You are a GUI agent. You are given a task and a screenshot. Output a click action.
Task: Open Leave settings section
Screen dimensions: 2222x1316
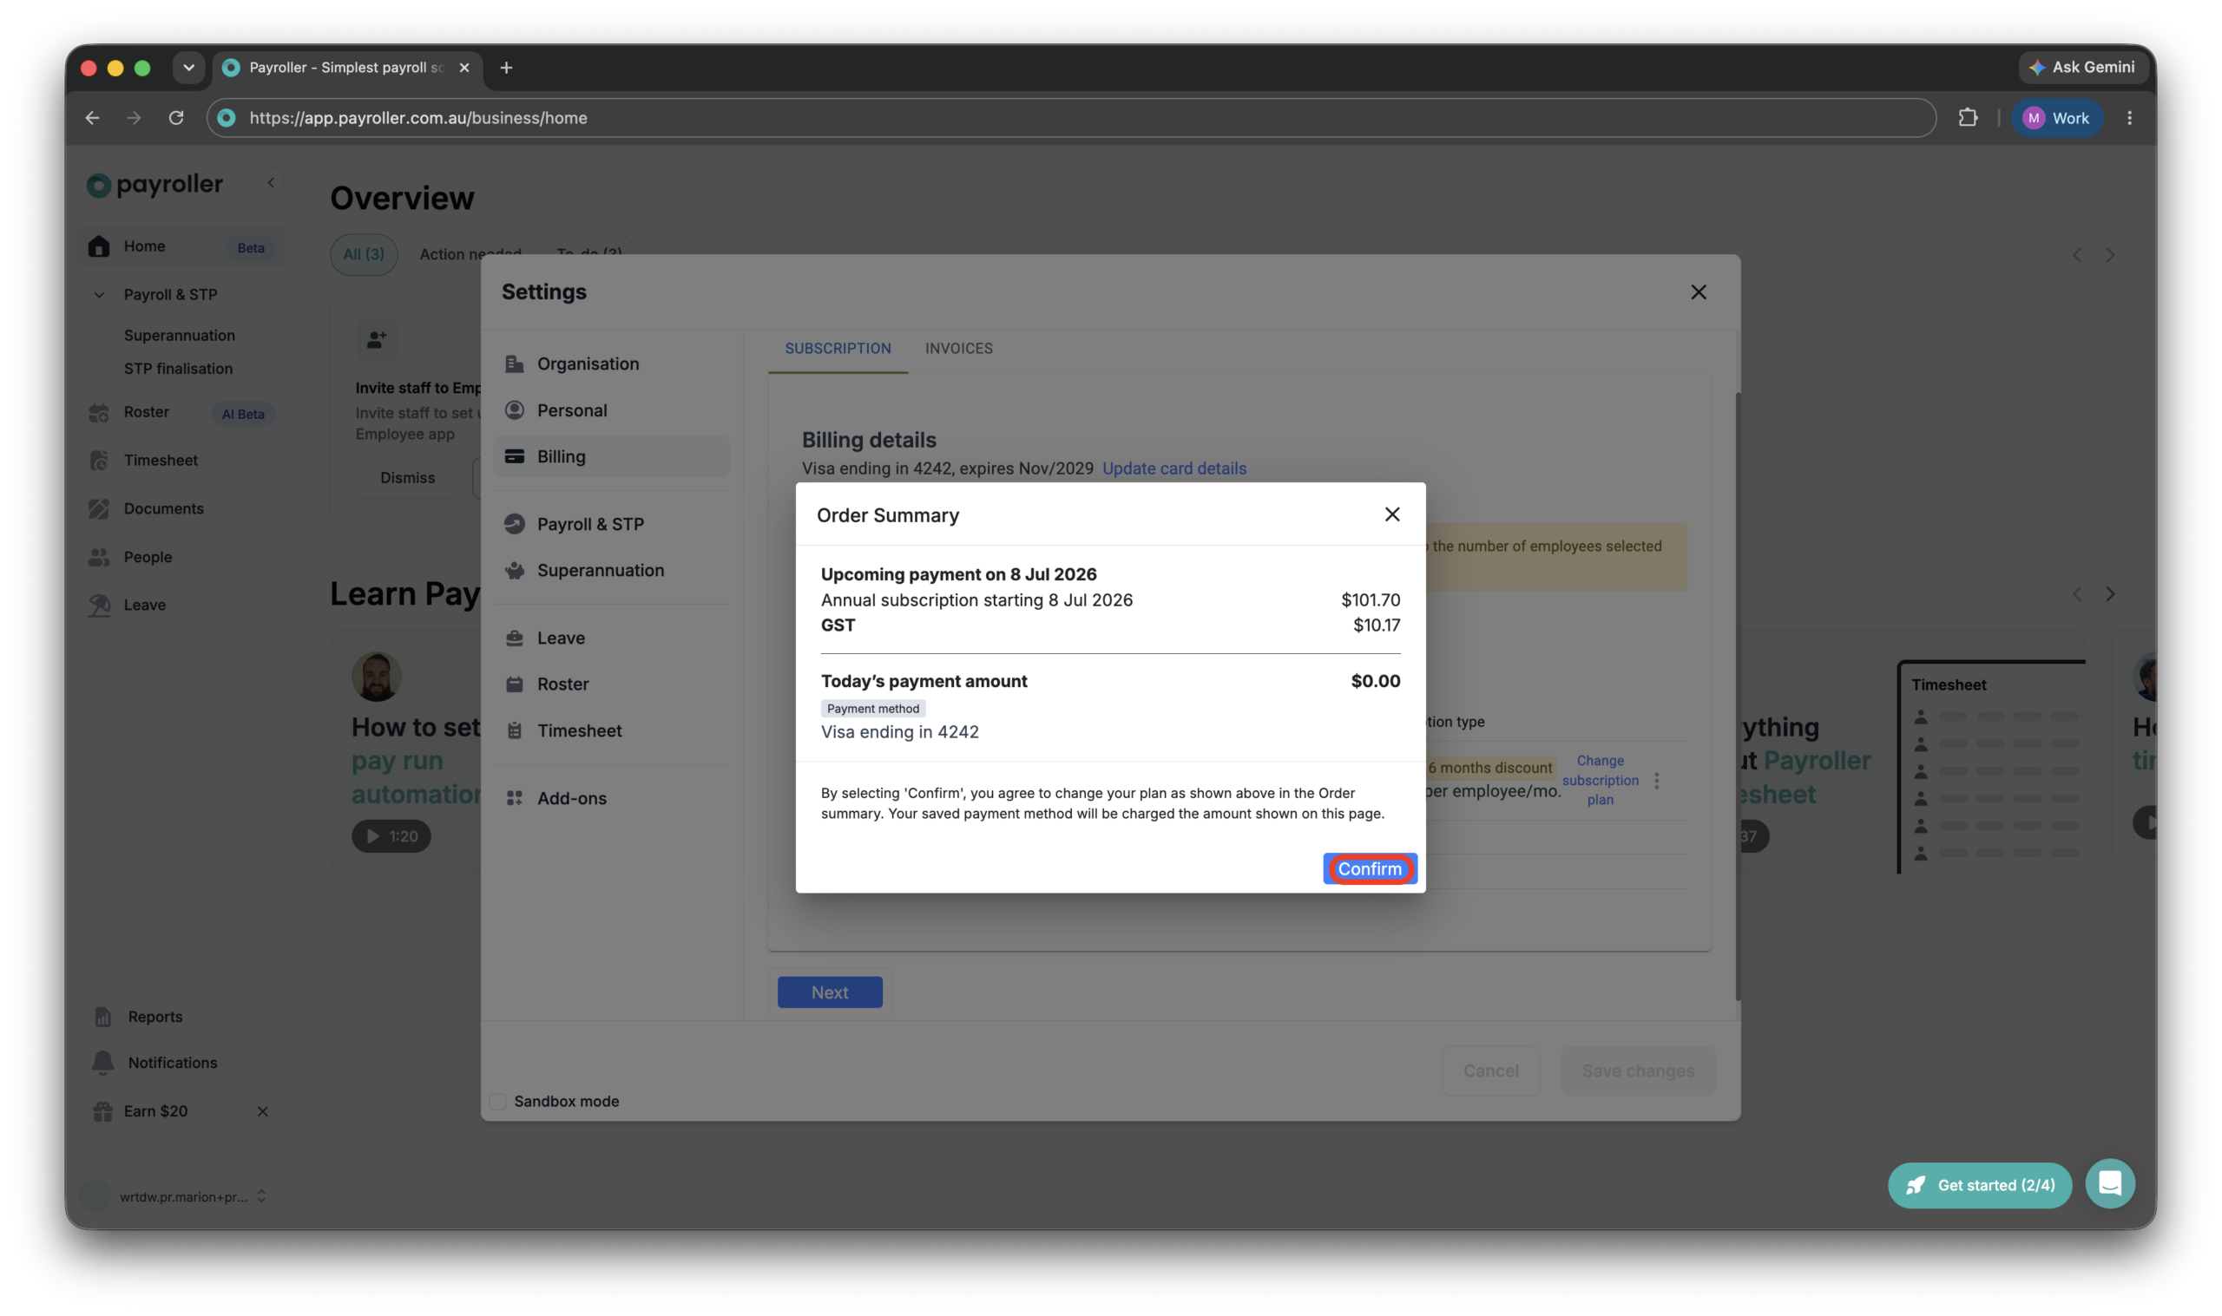611,638
